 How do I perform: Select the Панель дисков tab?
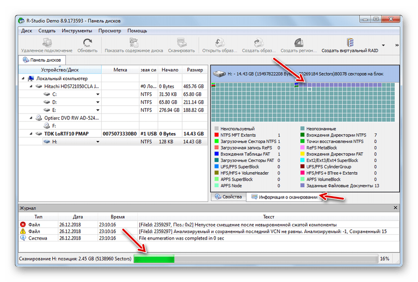click(x=42, y=60)
